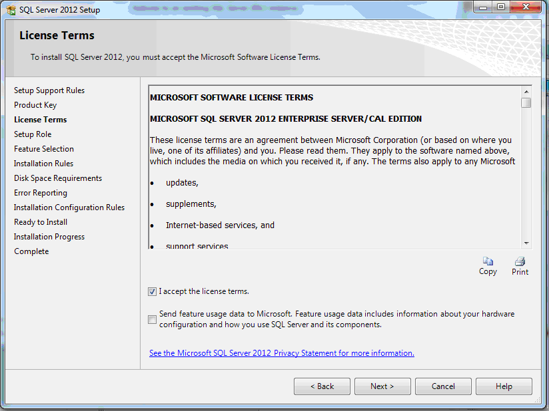Minimize the SQL Server 2012 Setup window
The width and height of the screenshot is (549, 411).
point(483,7)
